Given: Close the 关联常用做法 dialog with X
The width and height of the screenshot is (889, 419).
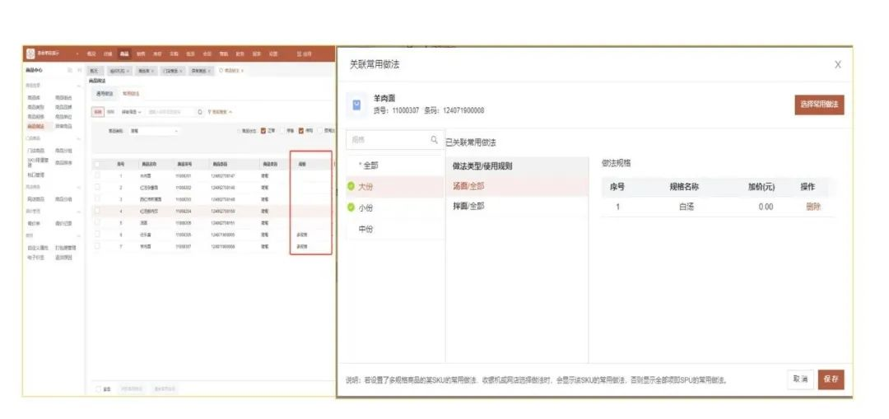Looking at the screenshot, I should click(x=837, y=64).
